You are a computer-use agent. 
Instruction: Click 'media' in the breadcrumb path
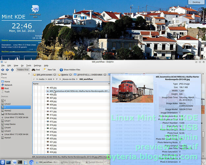42,79
